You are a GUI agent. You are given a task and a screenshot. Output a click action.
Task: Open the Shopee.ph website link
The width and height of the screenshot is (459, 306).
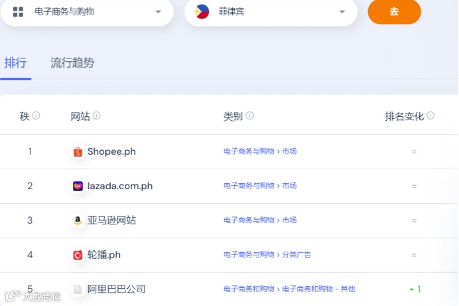pos(111,151)
